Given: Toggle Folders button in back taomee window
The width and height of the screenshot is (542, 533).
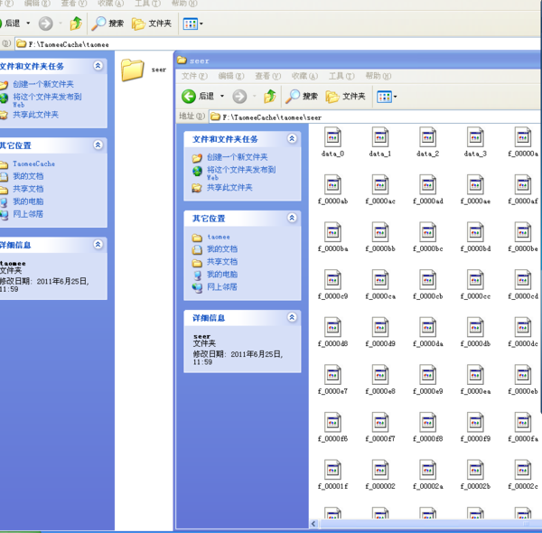Looking at the screenshot, I should pos(152,23).
